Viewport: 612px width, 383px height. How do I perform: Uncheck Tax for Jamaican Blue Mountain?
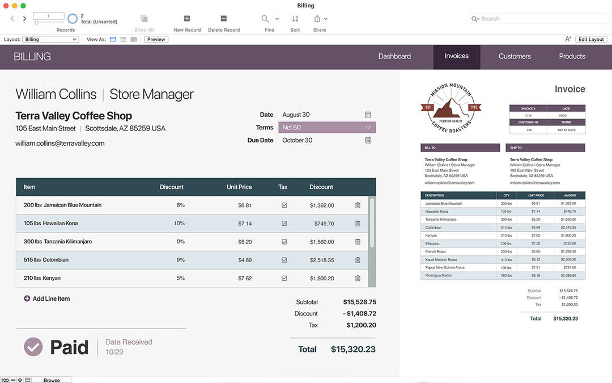[x=284, y=205]
